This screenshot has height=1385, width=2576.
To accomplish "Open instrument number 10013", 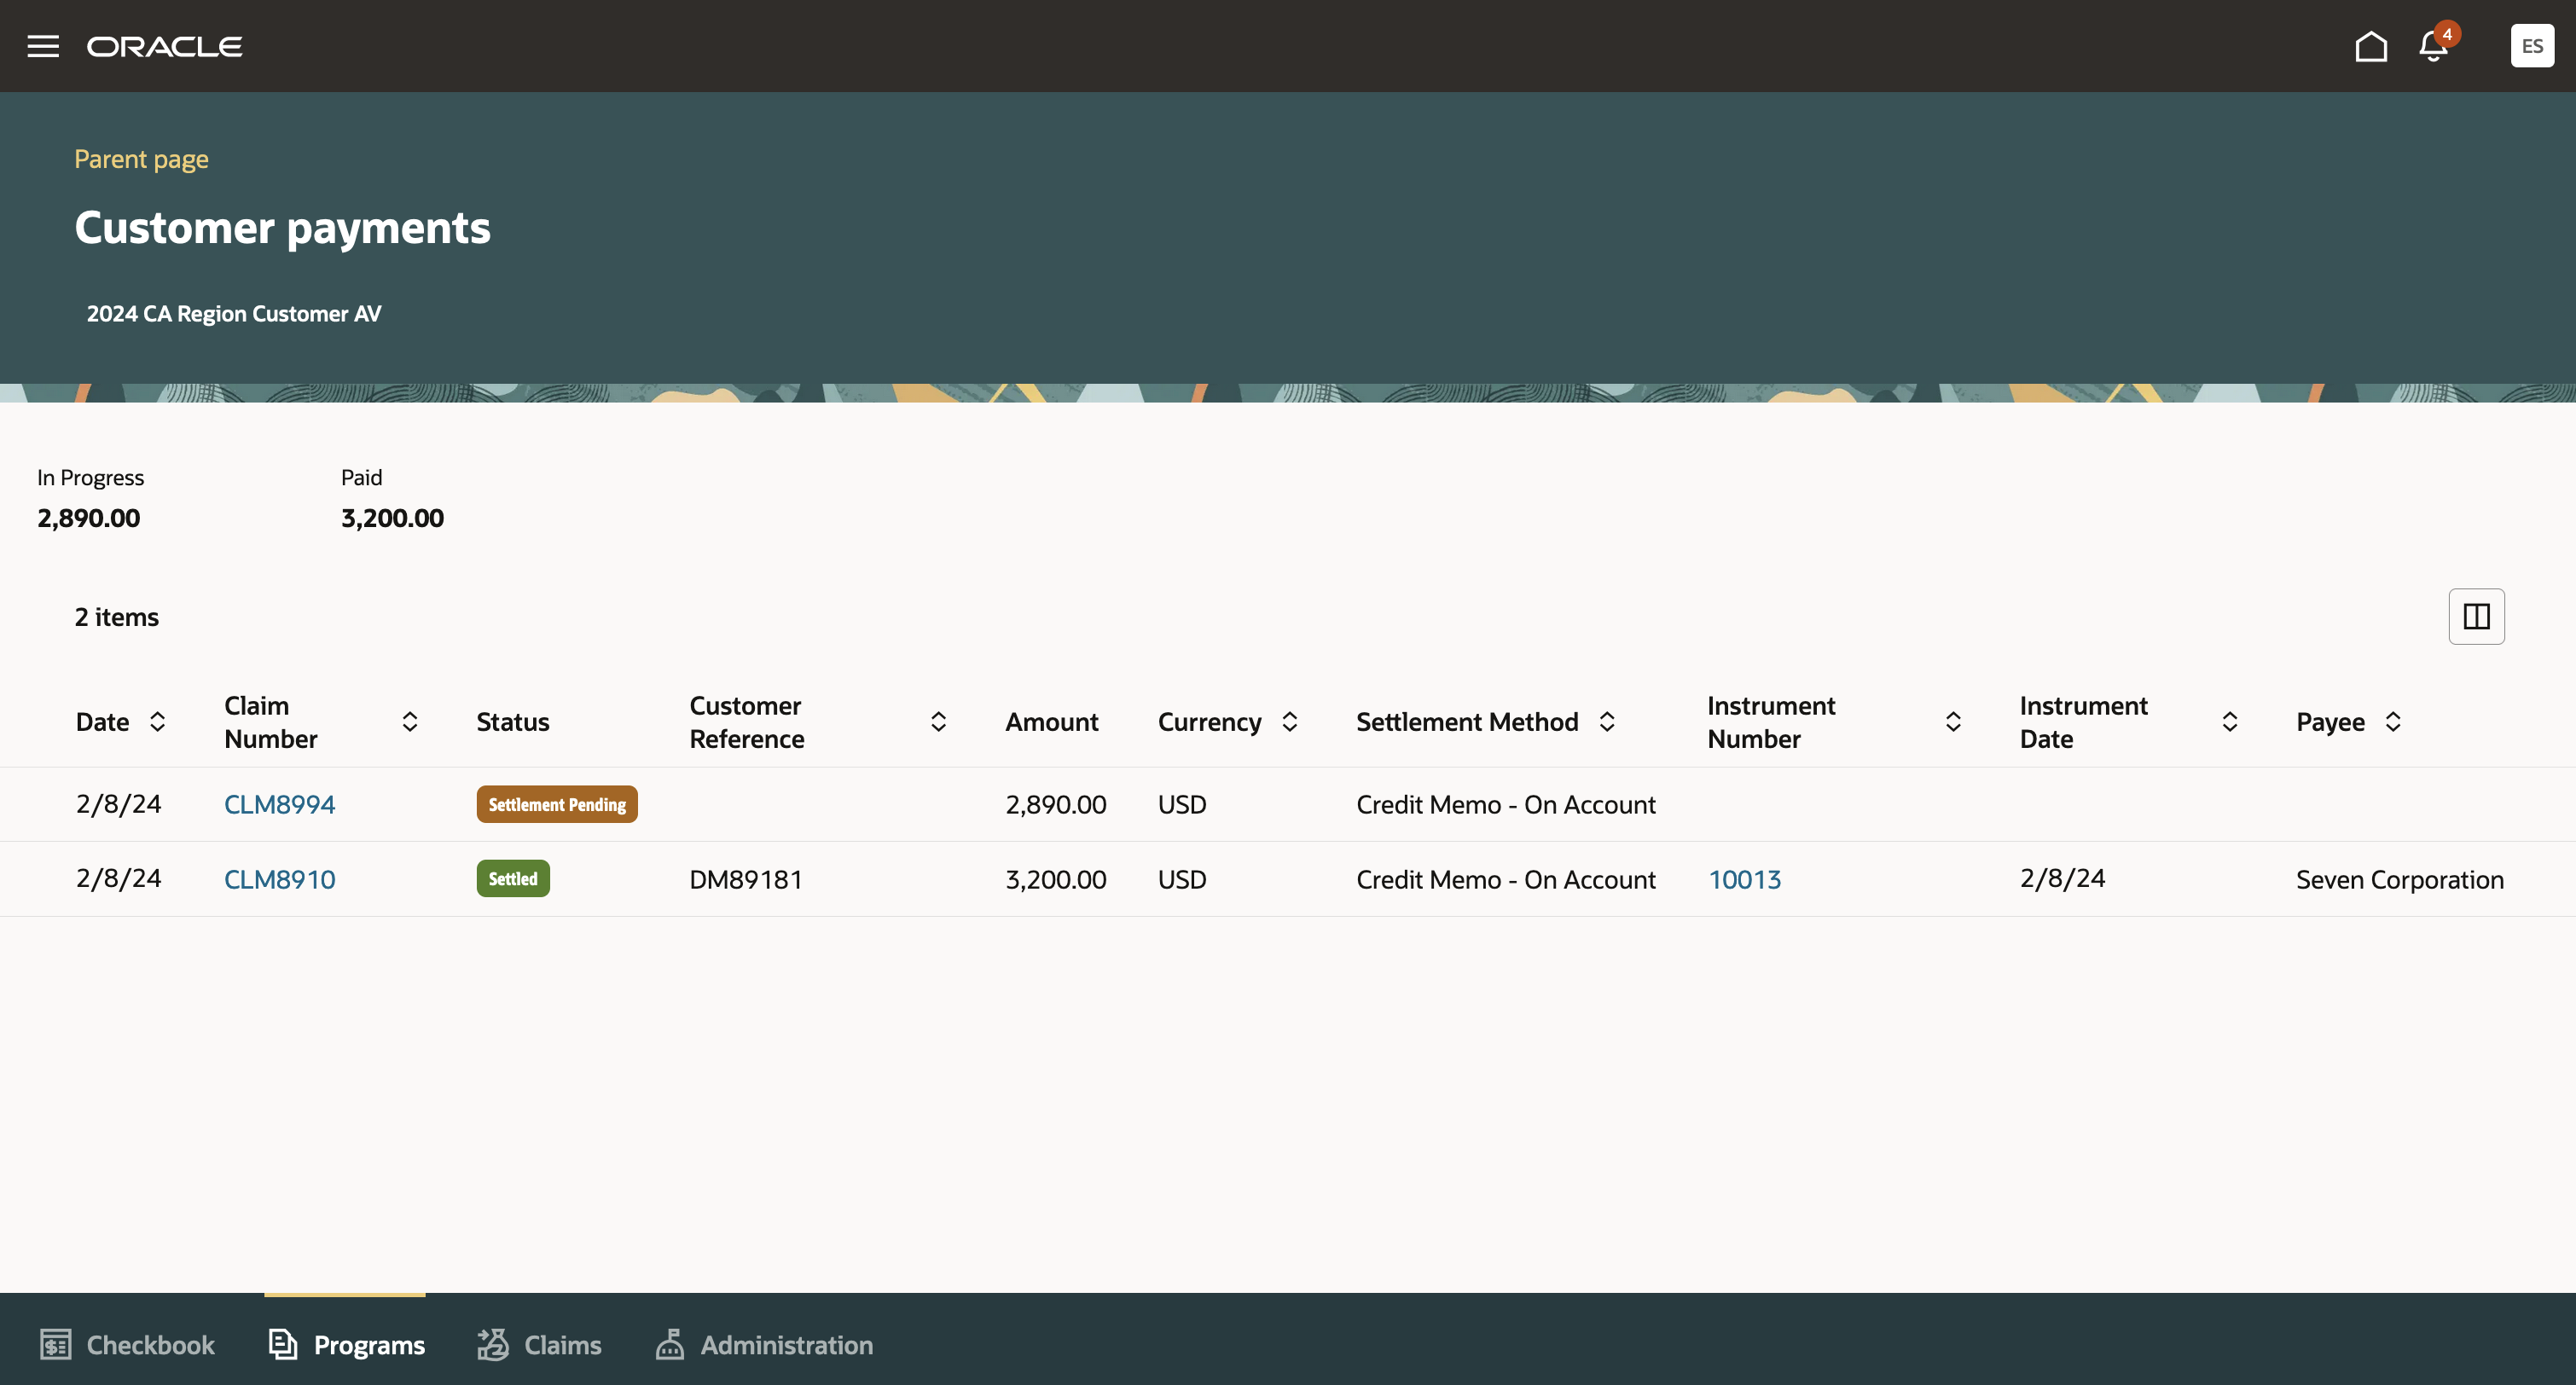I will [x=1744, y=879].
